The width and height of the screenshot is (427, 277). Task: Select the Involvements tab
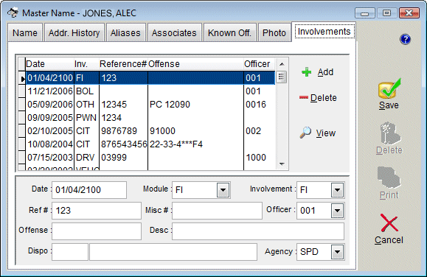(x=324, y=32)
